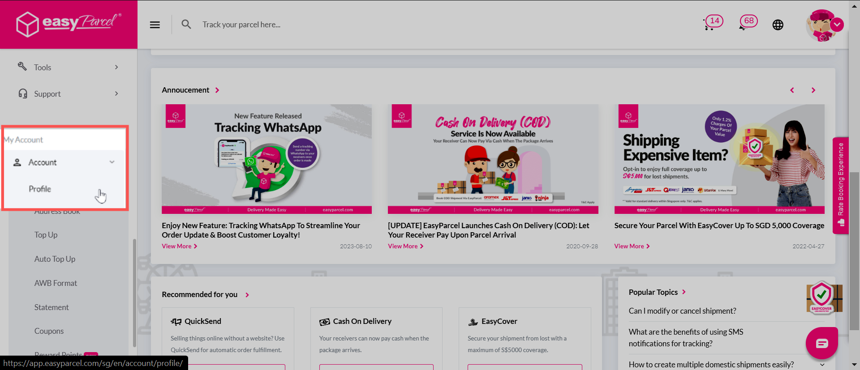Open notifications bell showing 68
The image size is (860, 370).
pos(748,22)
